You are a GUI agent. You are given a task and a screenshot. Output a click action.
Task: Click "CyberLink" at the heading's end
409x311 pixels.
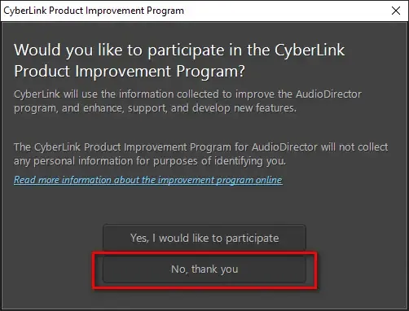tap(310, 50)
